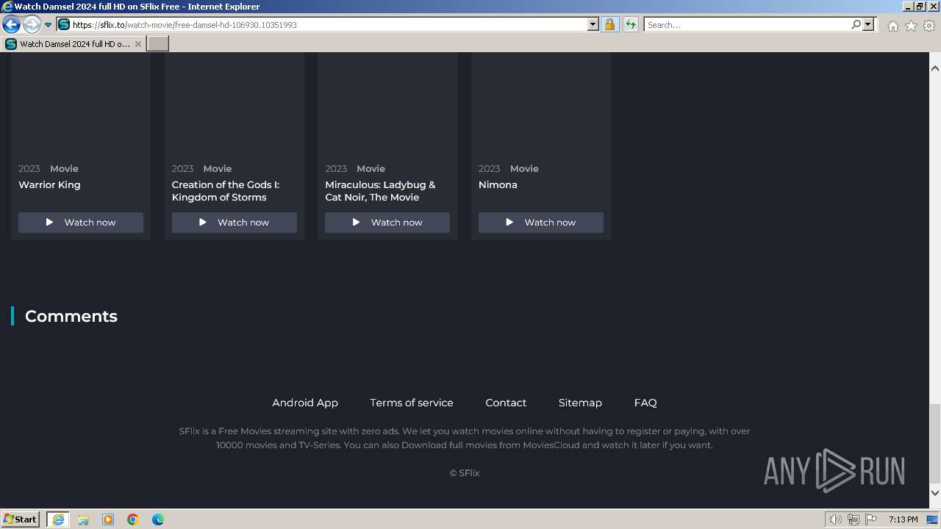Image resolution: width=941 pixels, height=529 pixels.
Task: Click the magnifier search icon
Action: pyautogui.click(x=856, y=24)
